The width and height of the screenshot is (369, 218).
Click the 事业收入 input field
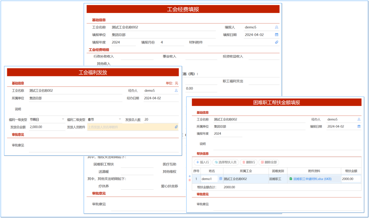pos(201,56)
